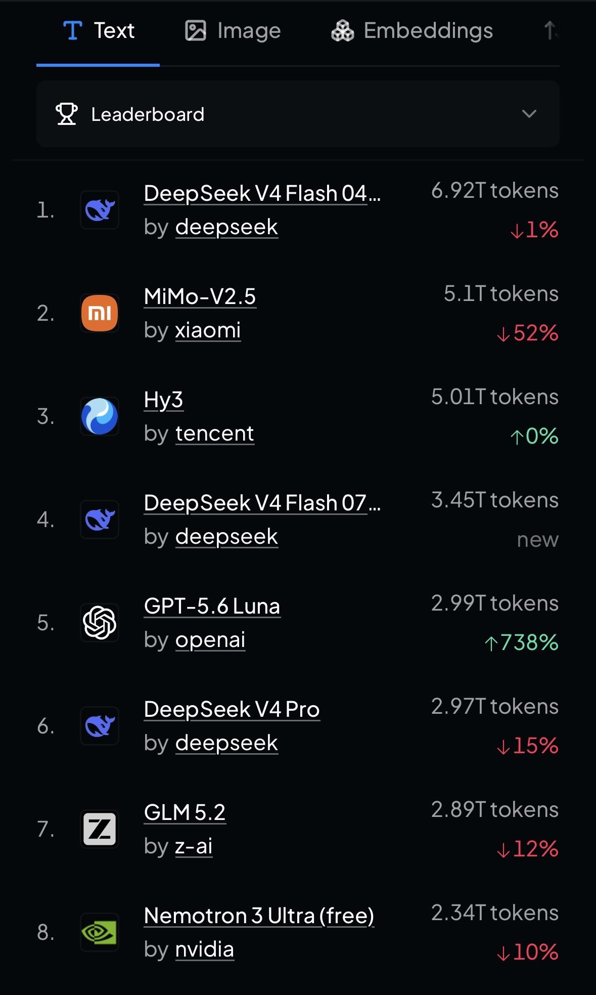Expand the Leaderboard dropdown chevron
The image size is (596, 995).
click(x=529, y=114)
